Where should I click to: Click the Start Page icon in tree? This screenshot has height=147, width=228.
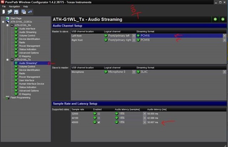point(8,18)
